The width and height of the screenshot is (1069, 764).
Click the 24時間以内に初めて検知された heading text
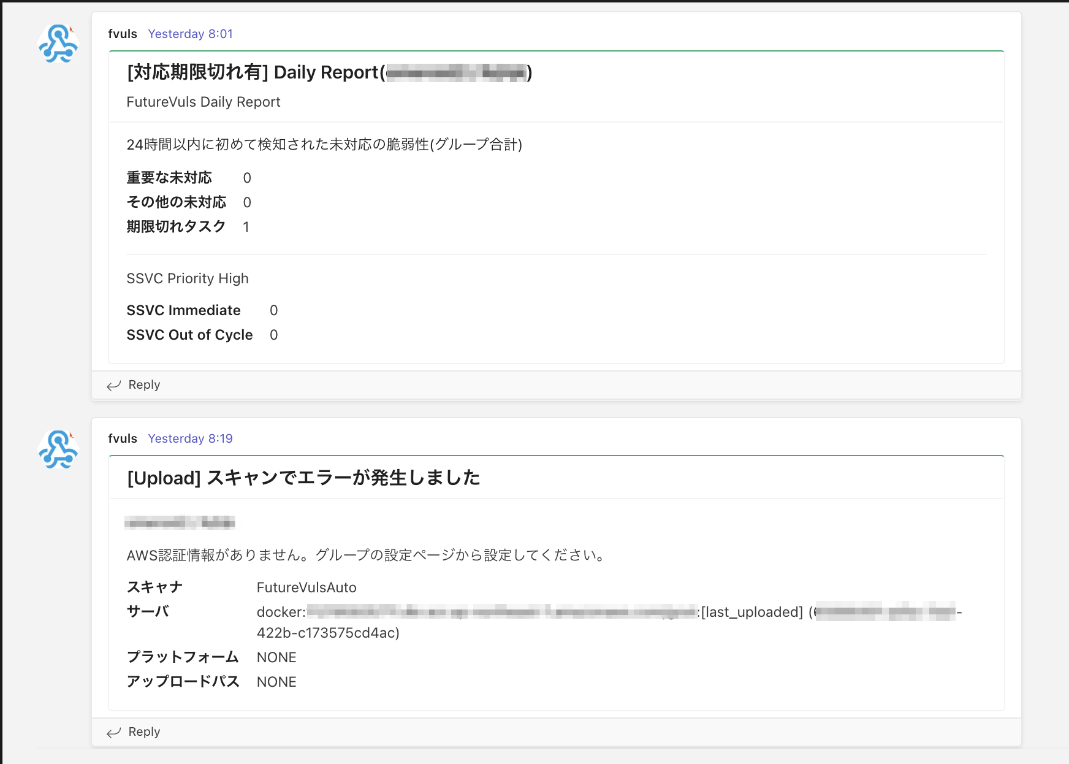click(x=324, y=145)
